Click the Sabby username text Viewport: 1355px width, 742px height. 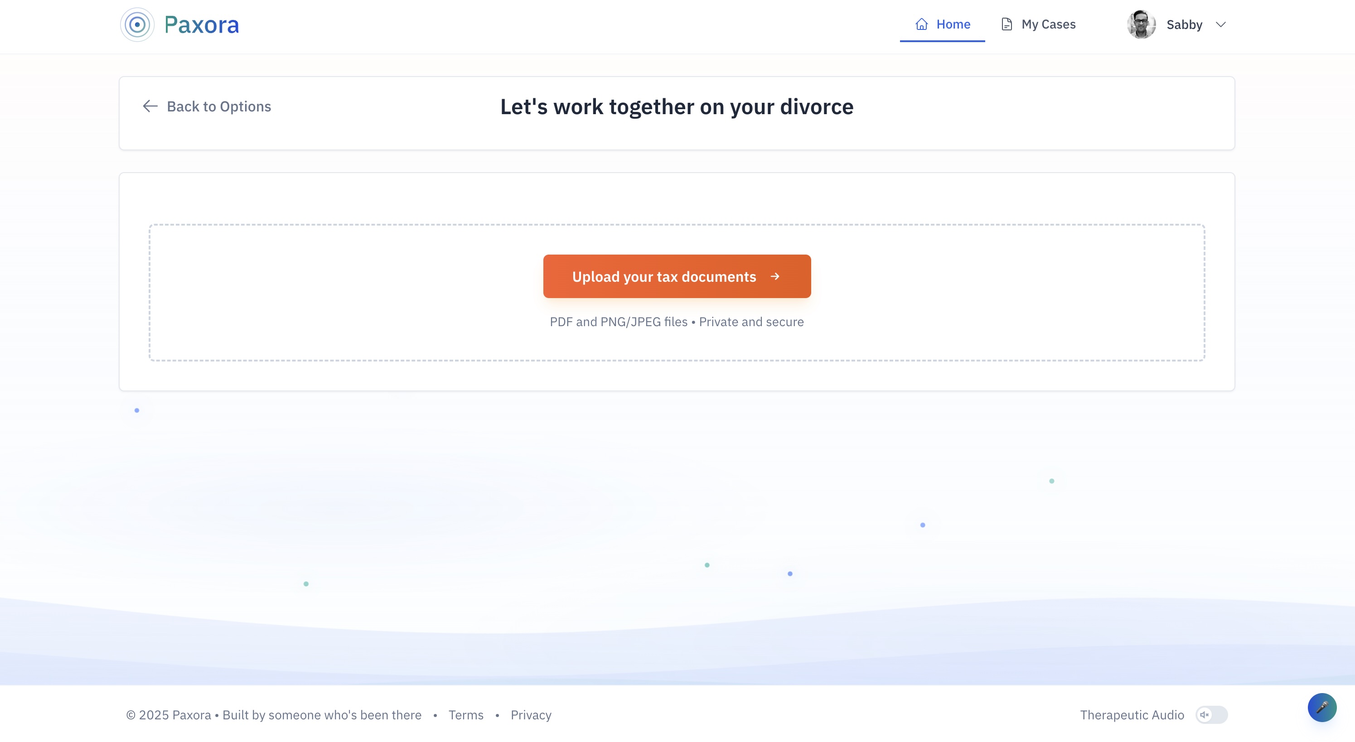(x=1184, y=24)
